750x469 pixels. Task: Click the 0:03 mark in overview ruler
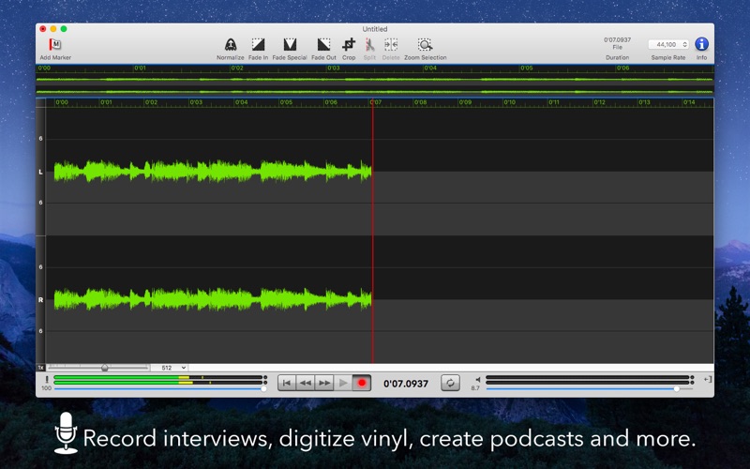pyautogui.click(x=334, y=68)
